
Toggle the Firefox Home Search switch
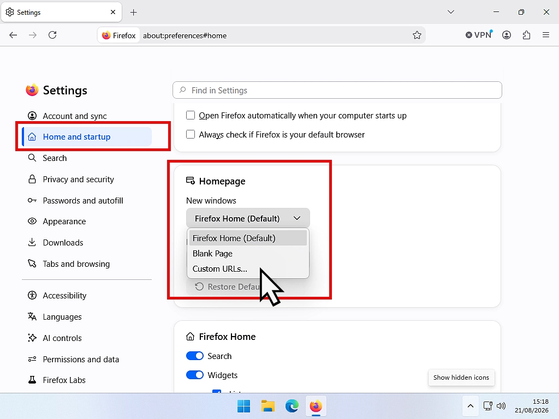point(195,356)
